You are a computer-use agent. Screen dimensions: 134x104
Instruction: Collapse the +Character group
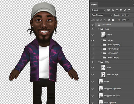point(96,25)
